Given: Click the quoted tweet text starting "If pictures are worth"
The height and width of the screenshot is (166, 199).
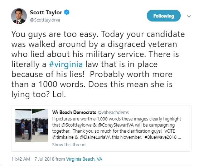Looking at the screenshot, I should 117,128.
